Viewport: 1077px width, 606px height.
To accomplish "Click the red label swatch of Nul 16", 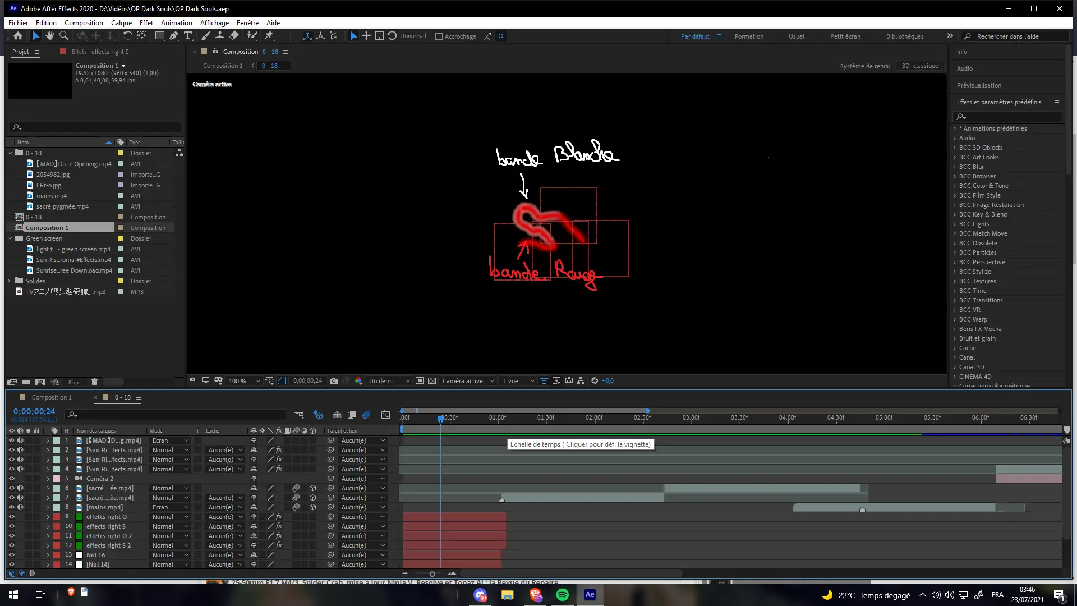I will click(x=57, y=555).
